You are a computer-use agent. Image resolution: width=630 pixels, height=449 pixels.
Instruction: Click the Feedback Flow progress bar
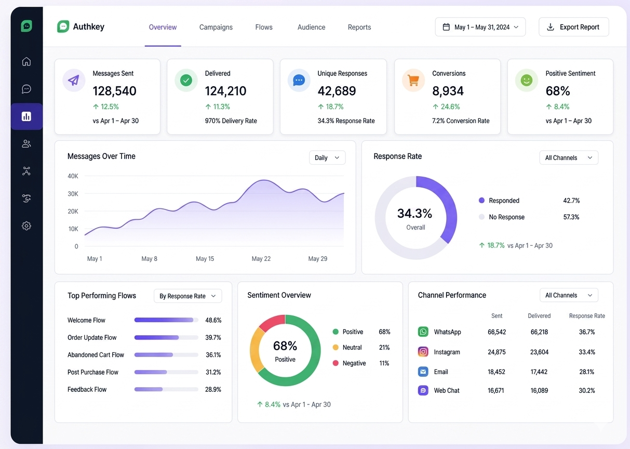click(166, 389)
